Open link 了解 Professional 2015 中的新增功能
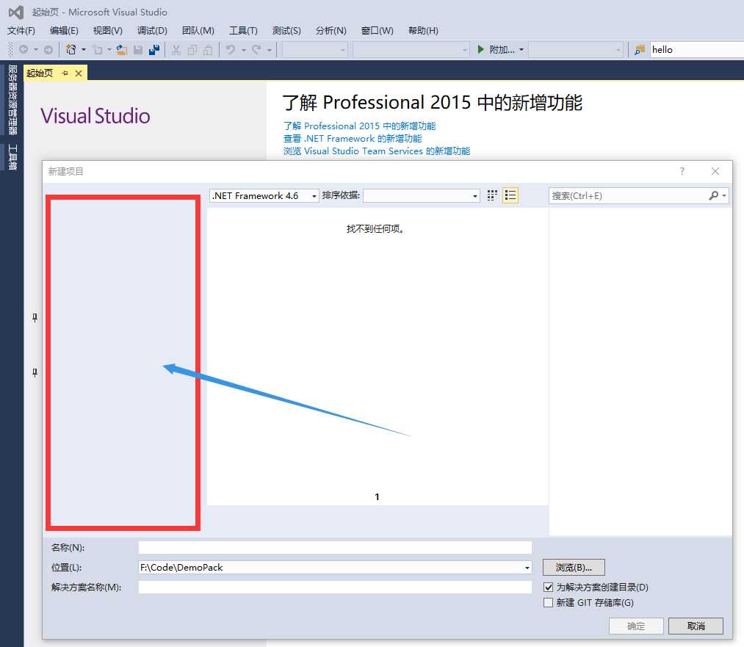Viewport: 744px width, 647px height. click(359, 126)
